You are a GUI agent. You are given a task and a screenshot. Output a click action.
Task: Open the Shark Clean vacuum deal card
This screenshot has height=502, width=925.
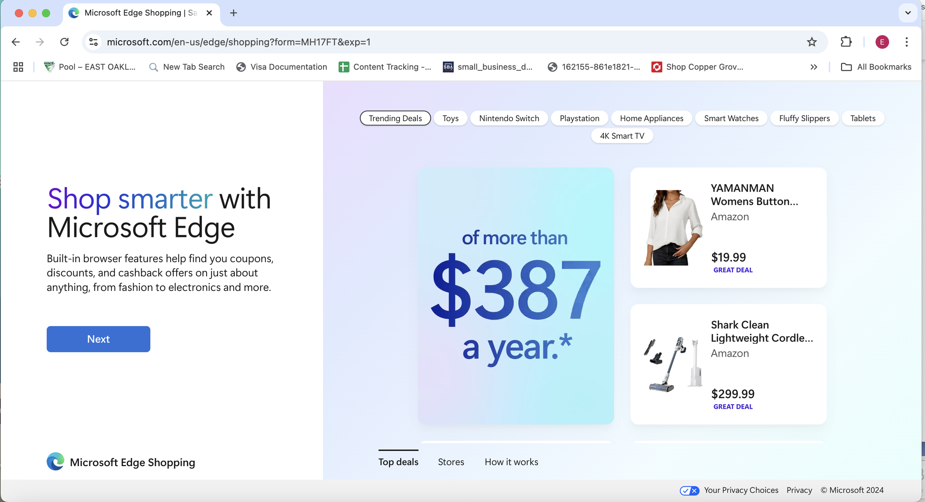pyautogui.click(x=728, y=364)
